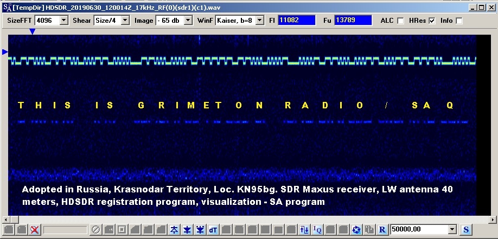The image size is (498, 239).
Task: Click the blue triangle marker at left edge
Action: click(x=5, y=51)
